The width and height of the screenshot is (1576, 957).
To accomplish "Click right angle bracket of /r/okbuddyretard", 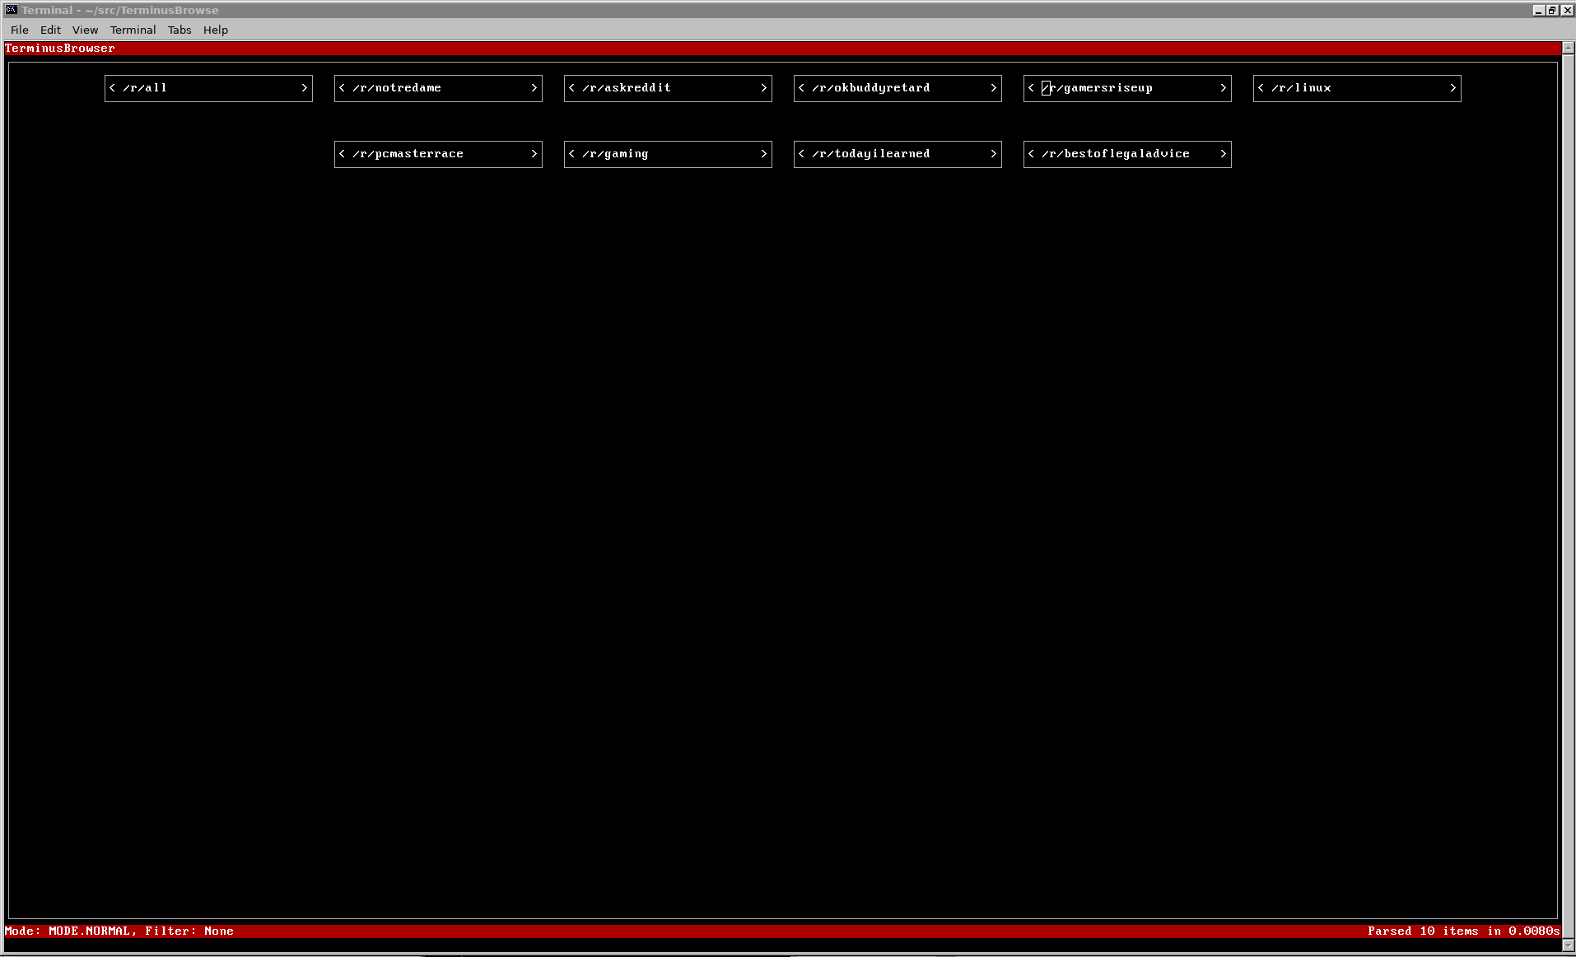I will pyautogui.click(x=993, y=88).
